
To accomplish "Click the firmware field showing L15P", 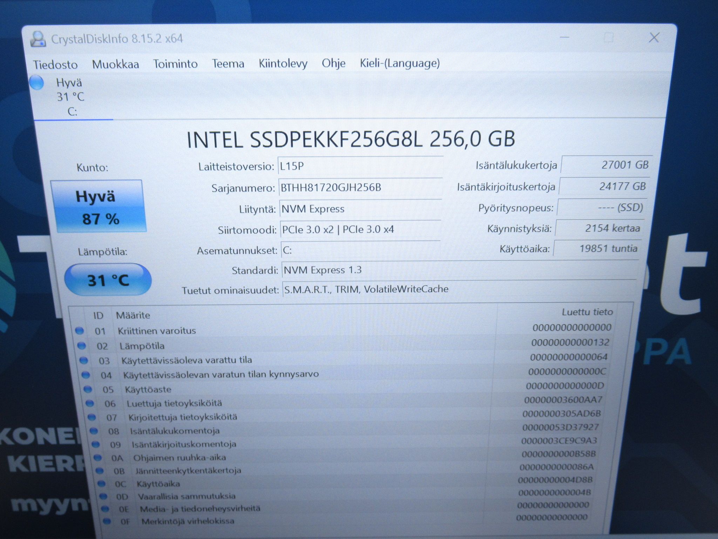I will pyautogui.click(x=360, y=166).
